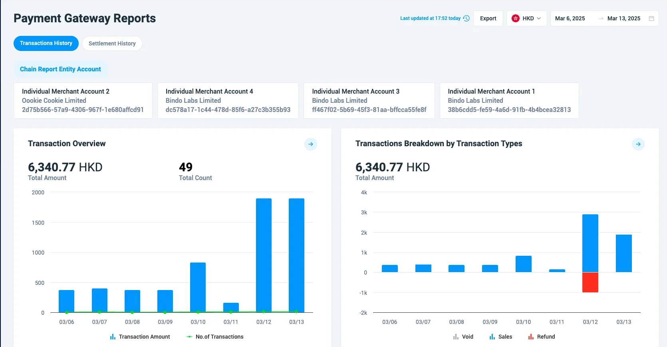Click the 03/13 bar in Transaction Overview
667x347 pixels.
[296, 255]
